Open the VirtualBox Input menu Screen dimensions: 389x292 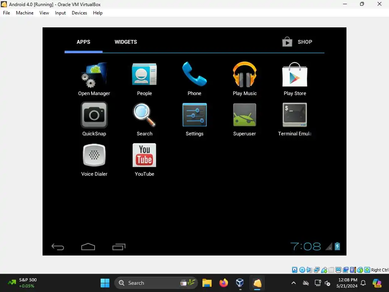(x=60, y=13)
